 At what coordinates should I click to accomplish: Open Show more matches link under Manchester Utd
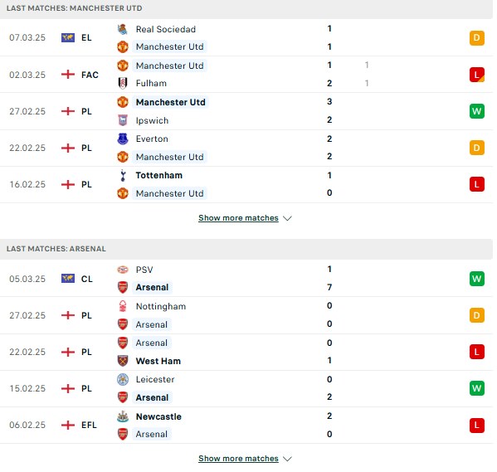pyautogui.click(x=238, y=218)
